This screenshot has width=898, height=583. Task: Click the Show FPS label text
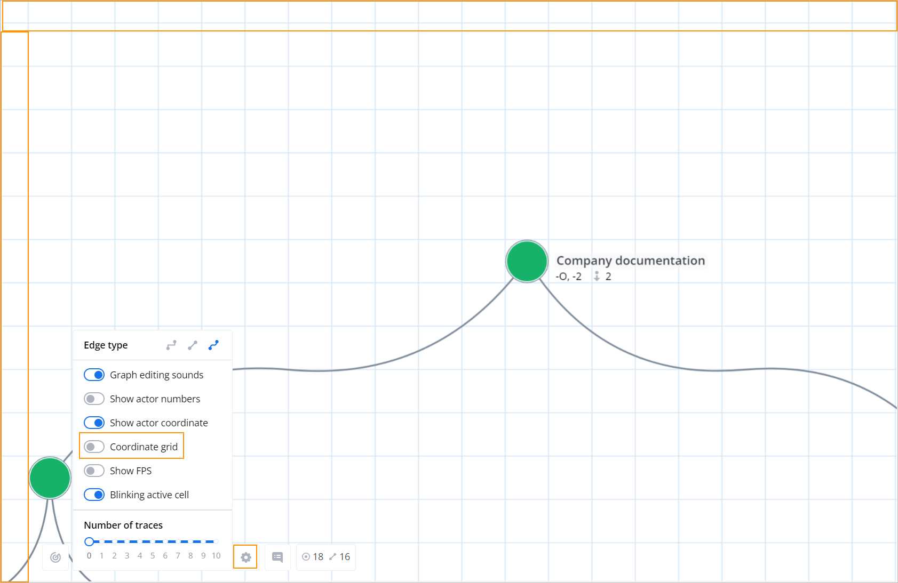point(131,471)
